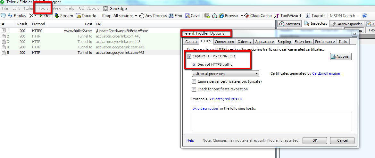Open the blue help icon
The image size is (375, 158).
[365, 16]
